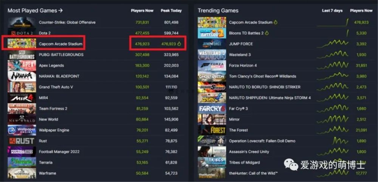Click the 731,831 player count for Counter-Strike
This screenshot has height=182, width=378.
(142, 22)
